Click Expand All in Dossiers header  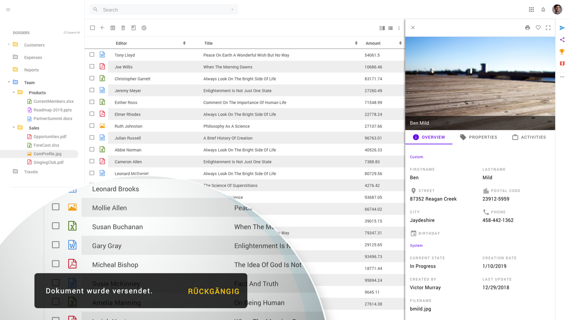click(72, 32)
